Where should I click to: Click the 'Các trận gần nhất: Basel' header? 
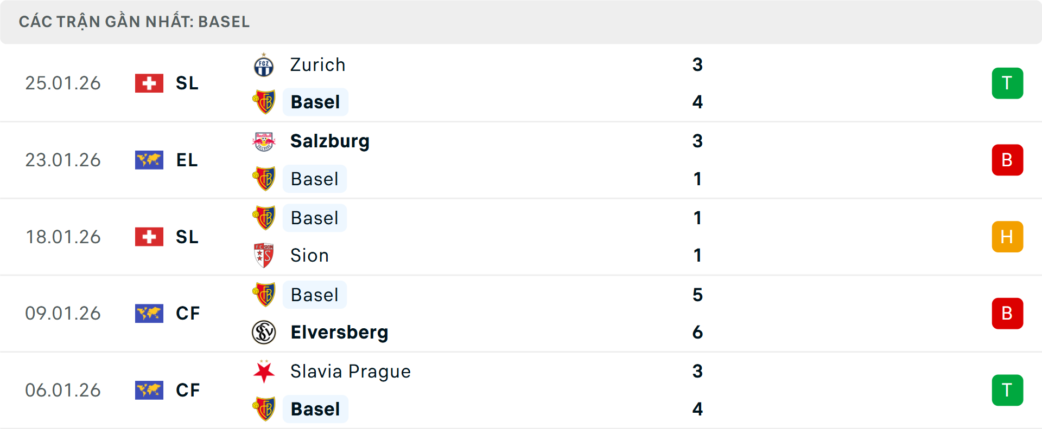pos(134,22)
